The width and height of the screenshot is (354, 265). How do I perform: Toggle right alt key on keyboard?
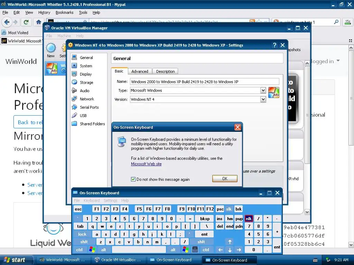[x=173, y=250]
